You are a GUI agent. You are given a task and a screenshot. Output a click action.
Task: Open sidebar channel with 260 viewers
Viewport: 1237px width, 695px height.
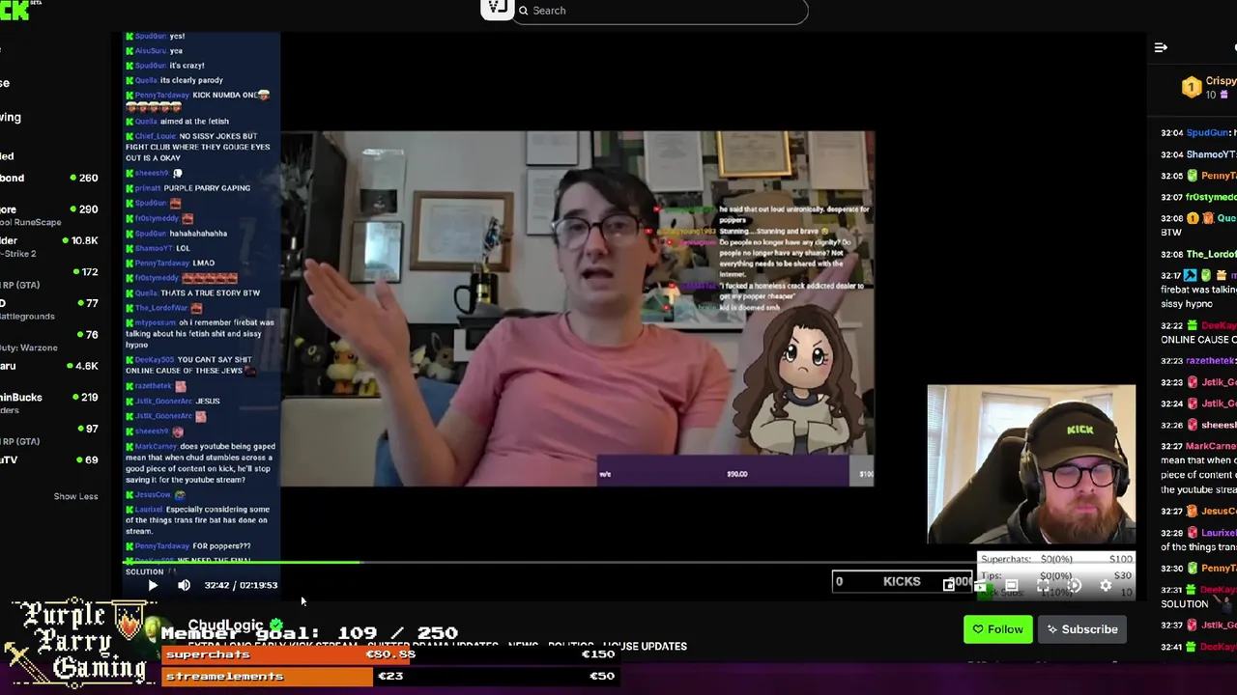point(48,178)
